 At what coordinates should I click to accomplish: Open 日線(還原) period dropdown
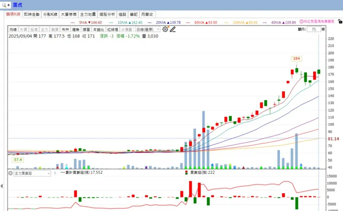[148, 29]
